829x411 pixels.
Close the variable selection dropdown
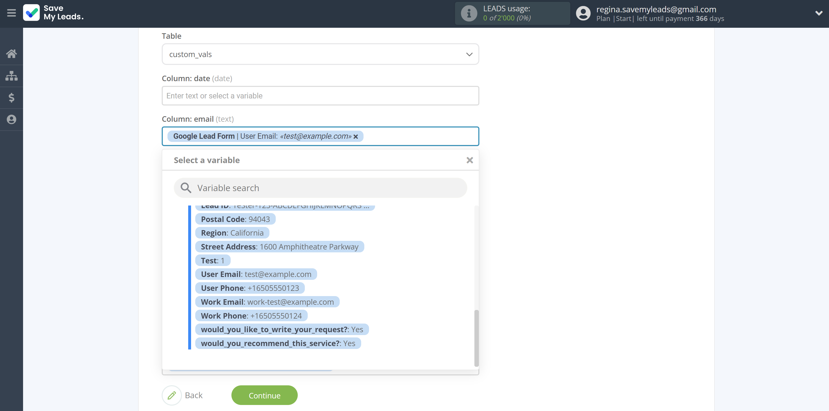click(469, 159)
